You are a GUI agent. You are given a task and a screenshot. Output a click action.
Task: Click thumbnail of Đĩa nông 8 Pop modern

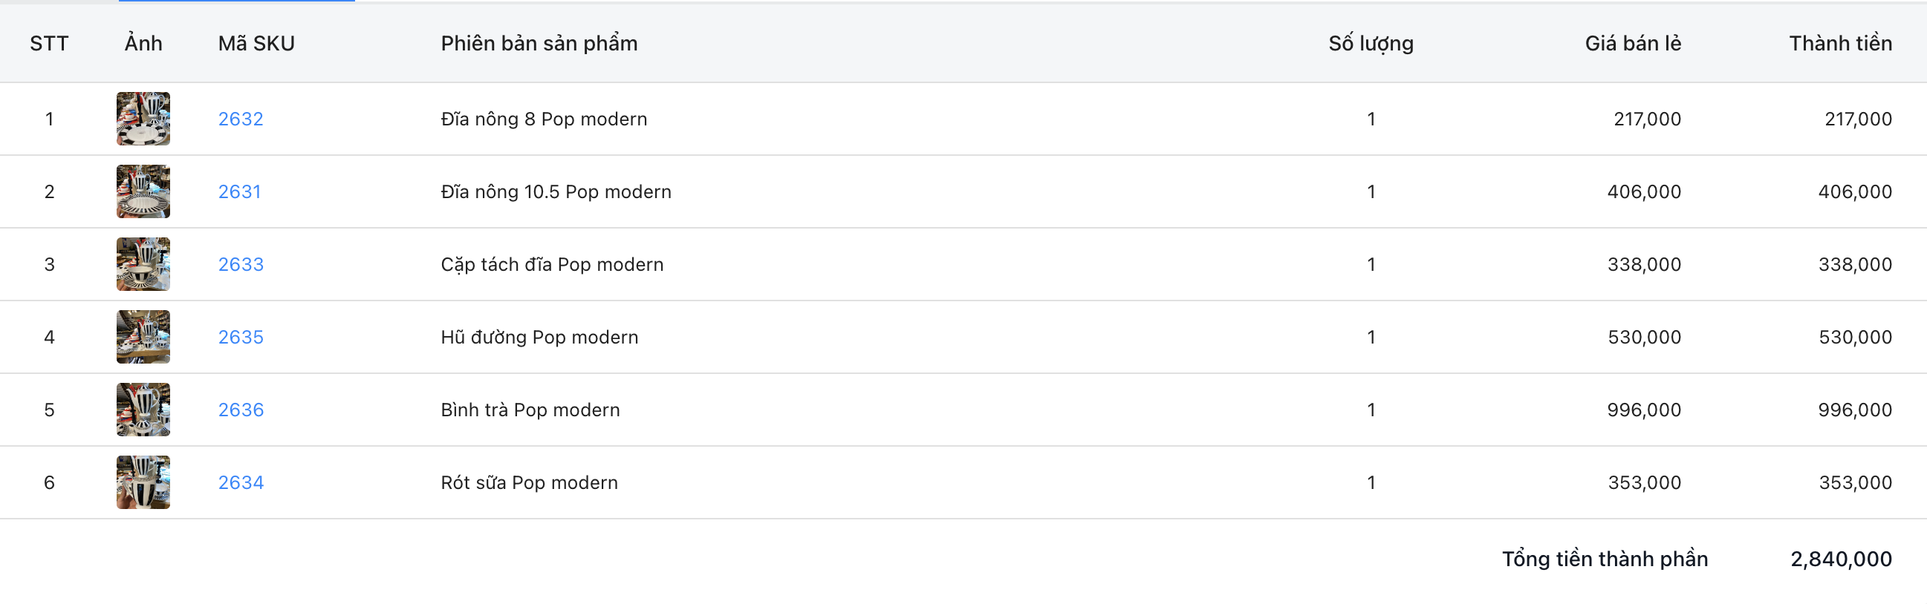pyautogui.click(x=143, y=119)
